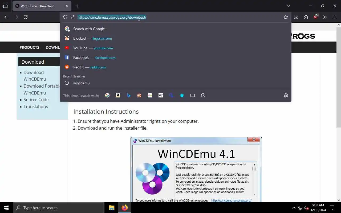Viewport: 341px width, 213px height.
Task: Open the wincdemu.sysprogs.org homepage link
Action: tap(231, 200)
